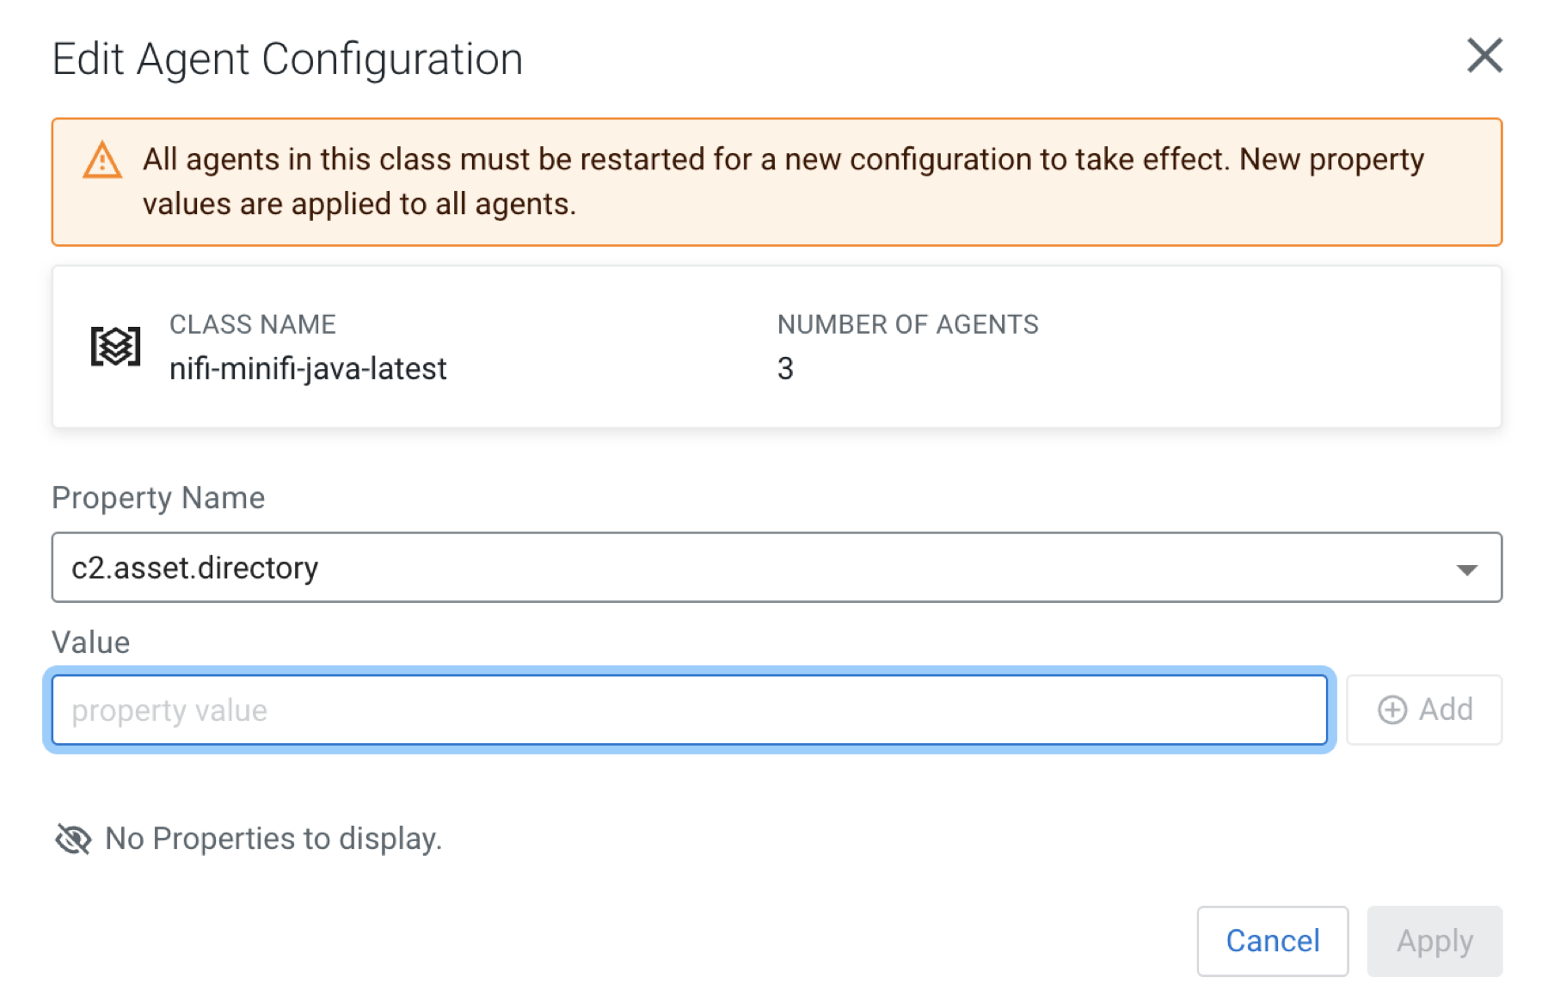This screenshot has width=1548, height=996.
Task: Click the "No Properties to display" text
Action: coord(273,839)
